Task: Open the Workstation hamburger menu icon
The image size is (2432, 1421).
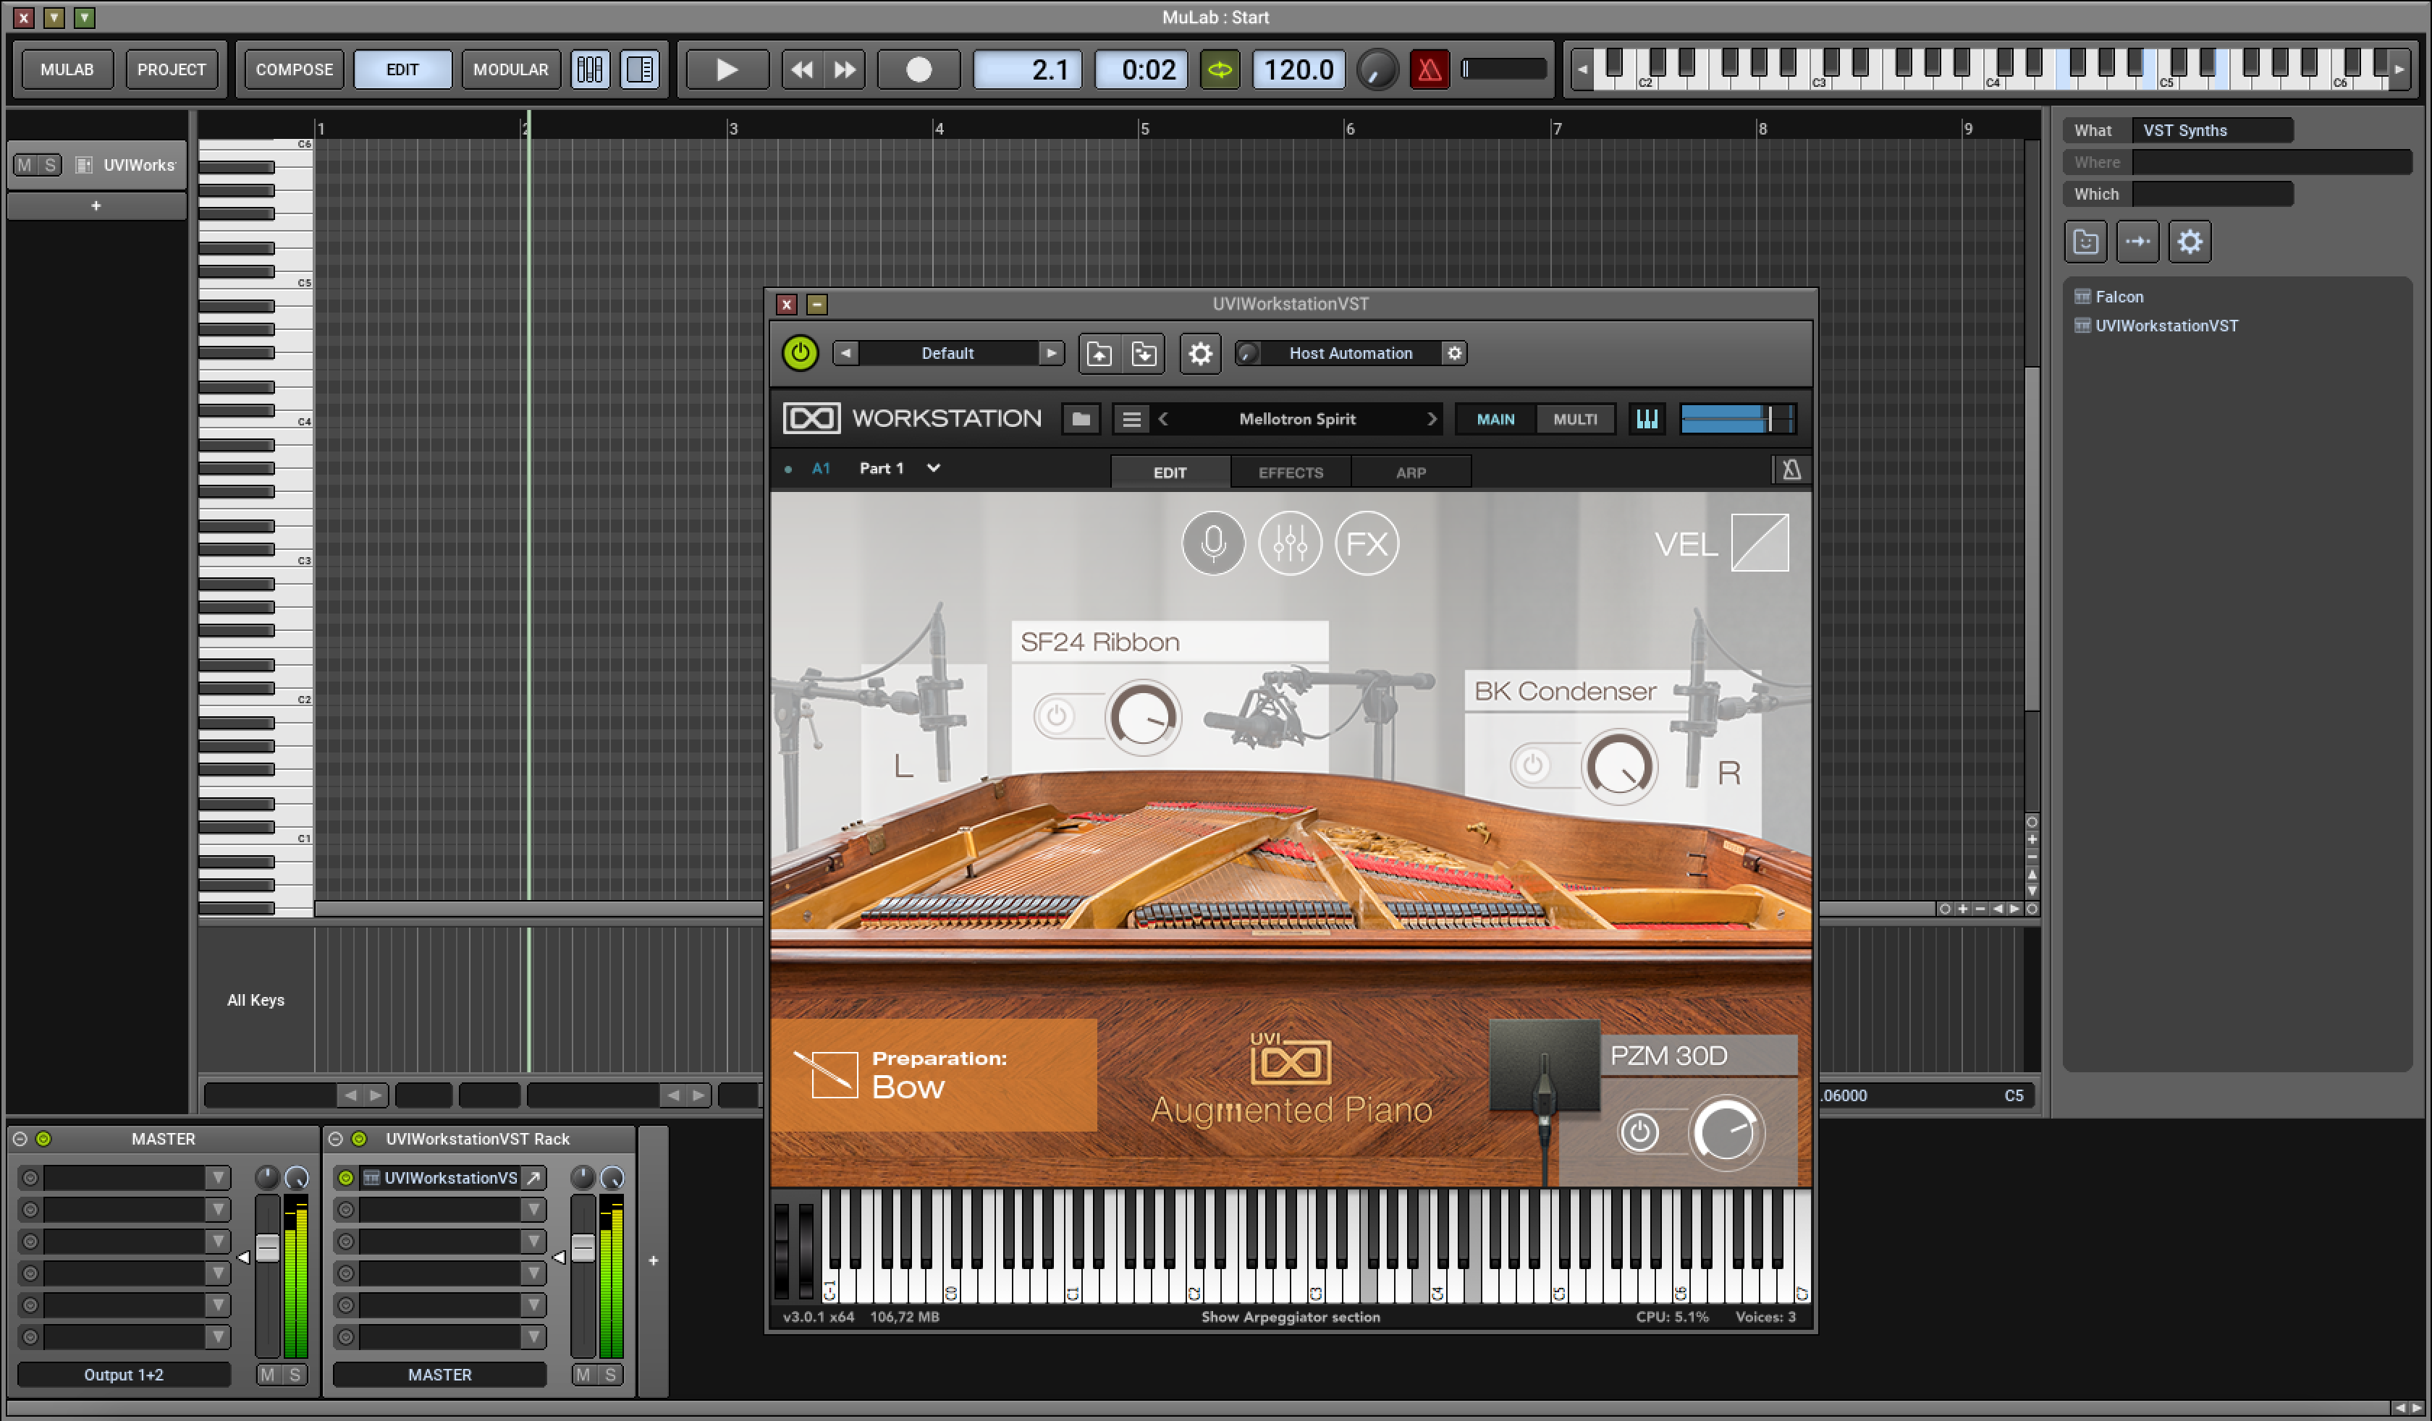Action: [1131, 419]
